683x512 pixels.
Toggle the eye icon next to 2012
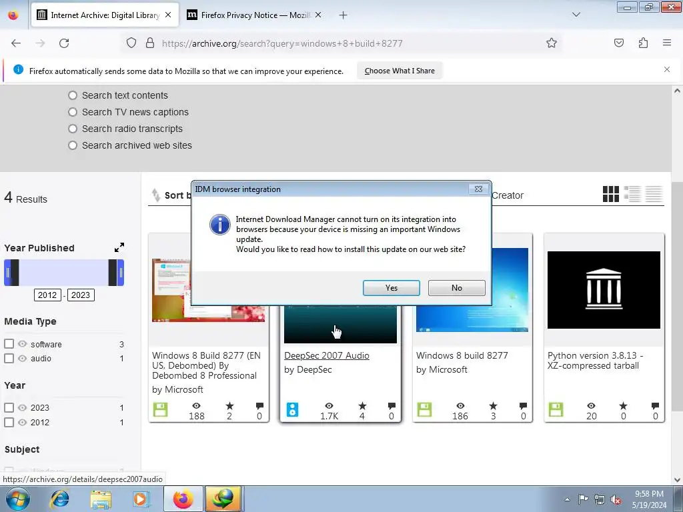pyautogui.click(x=22, y=422)
